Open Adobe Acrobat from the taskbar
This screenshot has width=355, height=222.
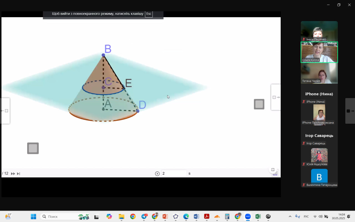(x=207, y=216)
